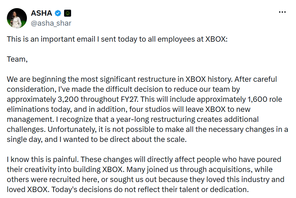Click the line starting "eliminations today"
The image size is (296, 198).
point(129,109)
